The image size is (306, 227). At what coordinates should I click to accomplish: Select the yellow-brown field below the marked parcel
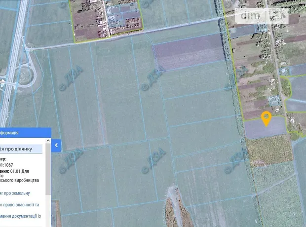269,150
